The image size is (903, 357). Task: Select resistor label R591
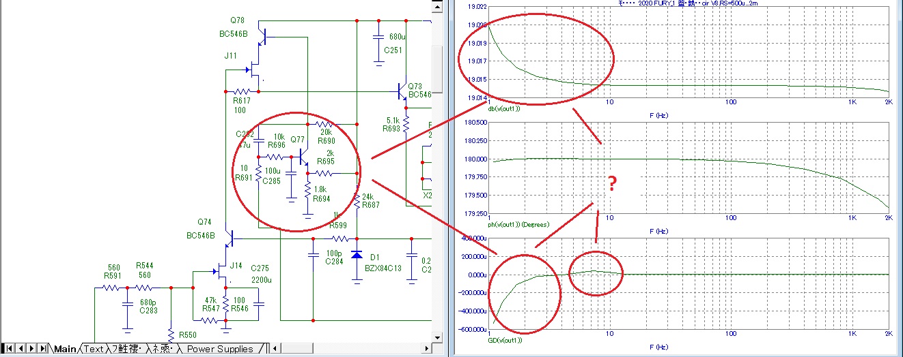click(113, 276)
